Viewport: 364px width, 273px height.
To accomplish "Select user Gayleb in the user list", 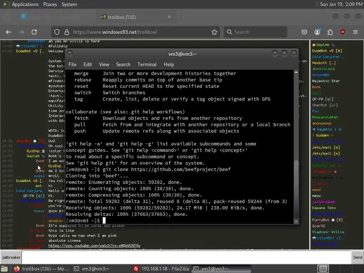I will coord(323,44).
